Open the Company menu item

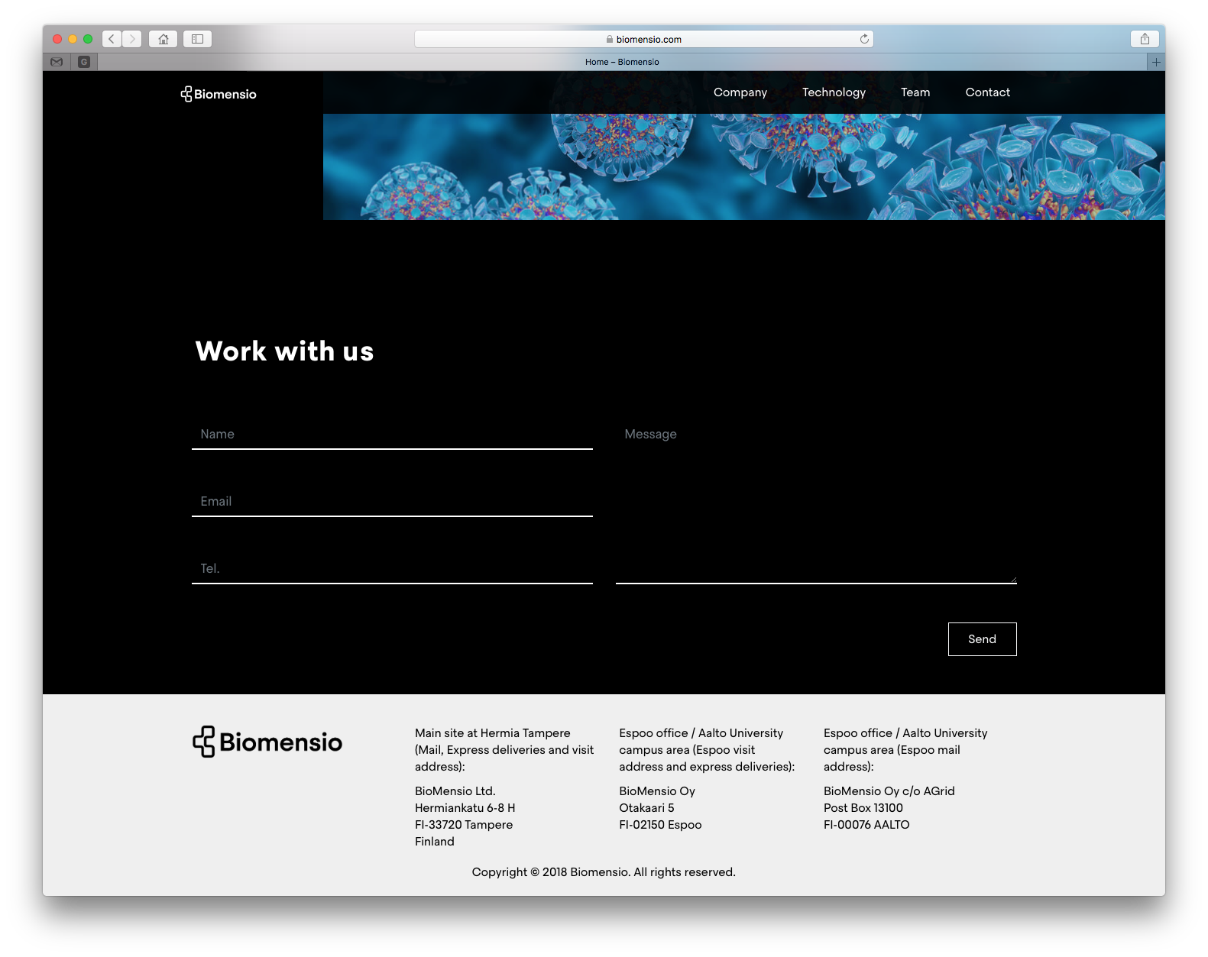click(740, 92)
